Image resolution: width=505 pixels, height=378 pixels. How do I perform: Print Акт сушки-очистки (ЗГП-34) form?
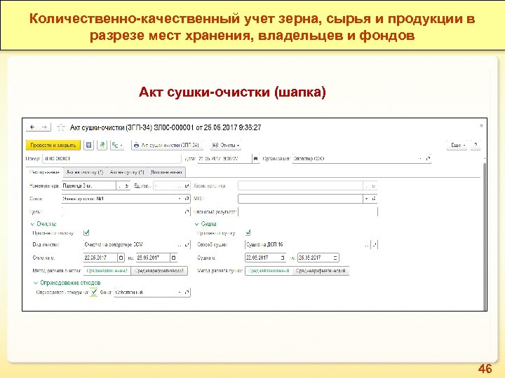tap(167, 146)
